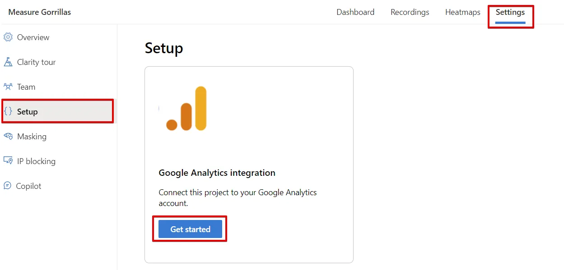Open the Overview sidebar item

[x=33, y=37]
